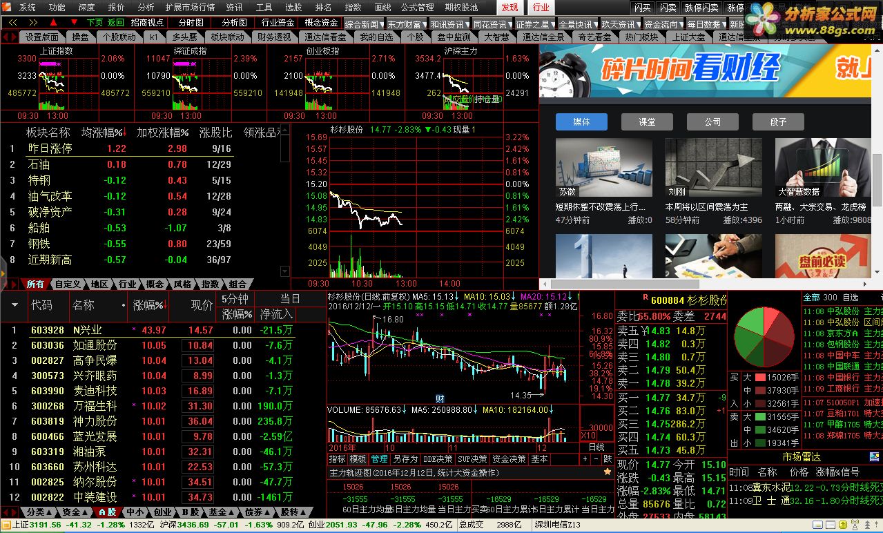Expand the 基金 bottom tab menu
This screenshot has height=533, width=883.
pos(222,512)
